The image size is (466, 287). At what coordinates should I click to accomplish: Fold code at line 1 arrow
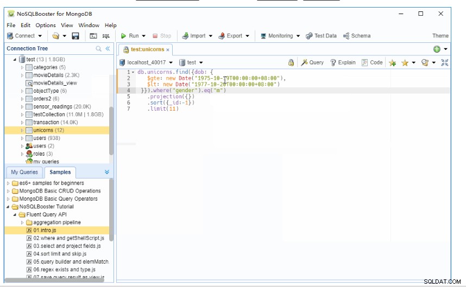coord(133,72)
